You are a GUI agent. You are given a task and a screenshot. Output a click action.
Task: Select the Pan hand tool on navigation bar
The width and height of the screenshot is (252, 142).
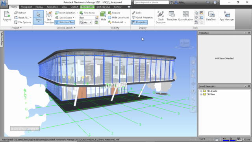[193, 70]
